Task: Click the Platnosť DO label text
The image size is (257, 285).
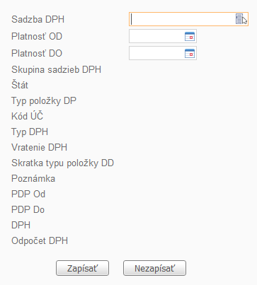Action: click(37, 53)
